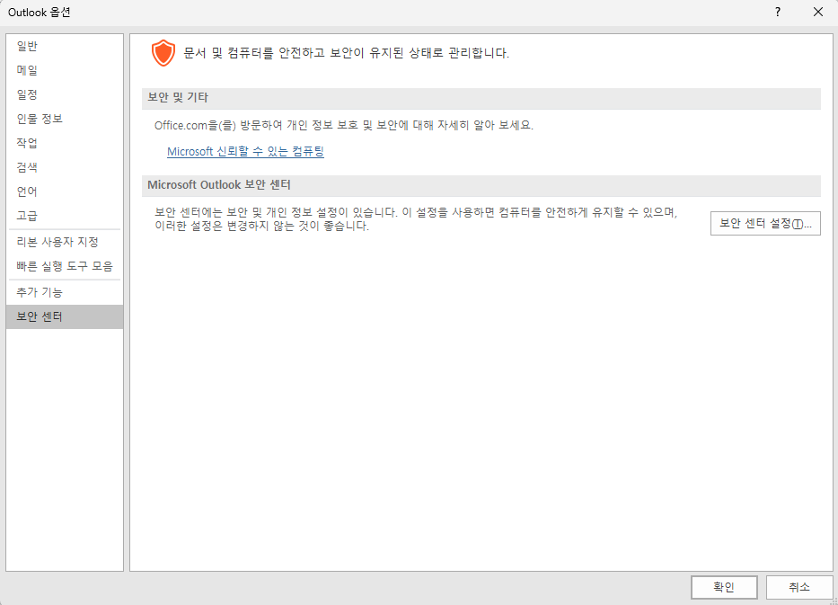Image resolution: width=838 pixels, height=605 pixels.
Task: Confirm with the 확인 button
Action: [724, 587]
